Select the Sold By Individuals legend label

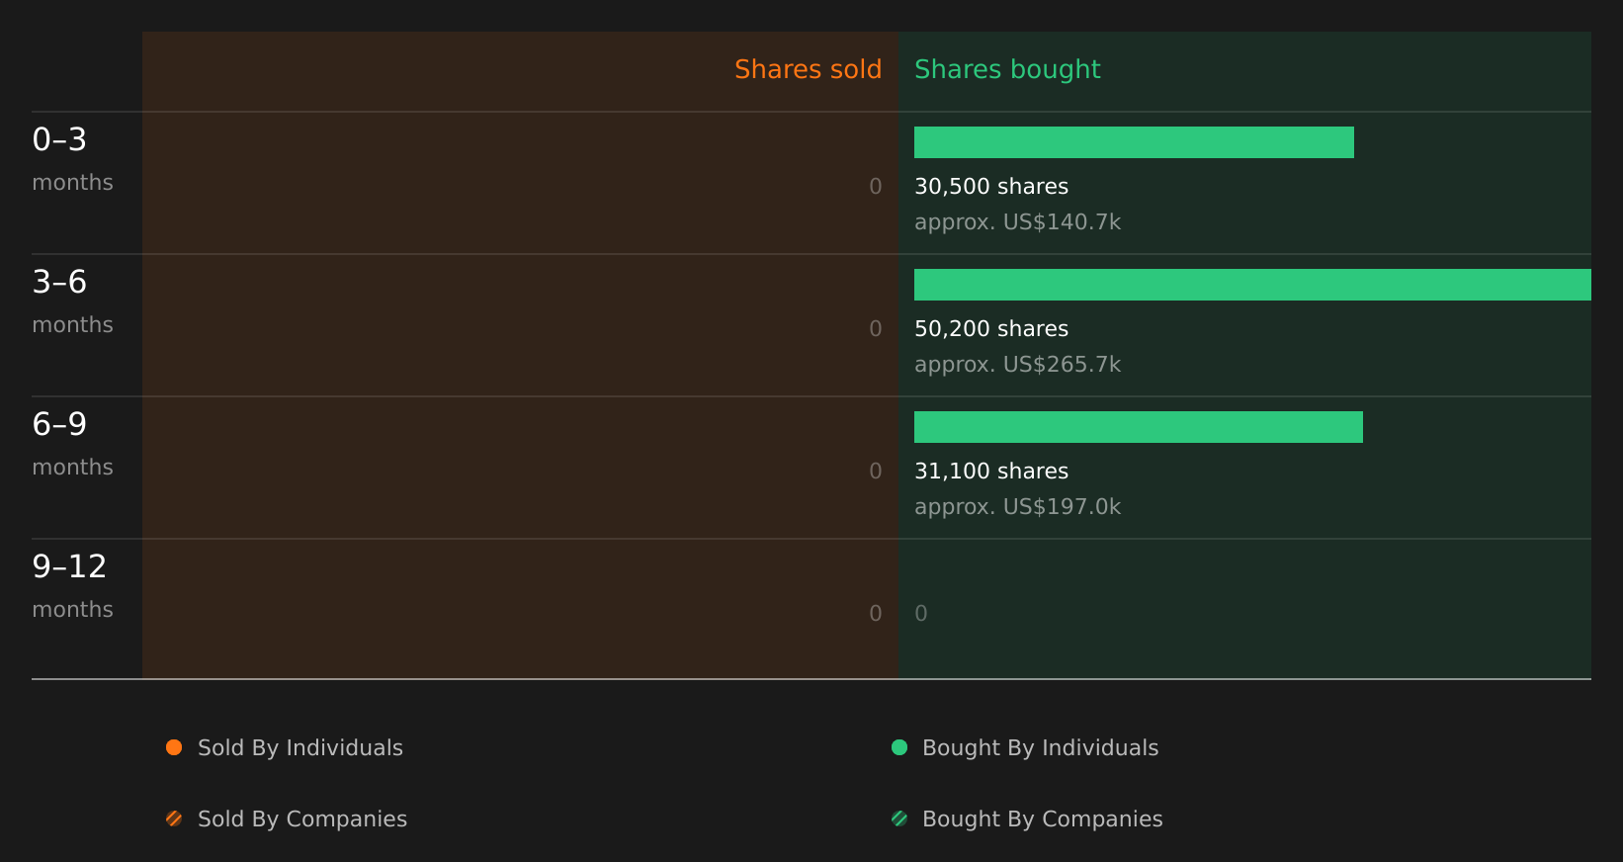300,748
